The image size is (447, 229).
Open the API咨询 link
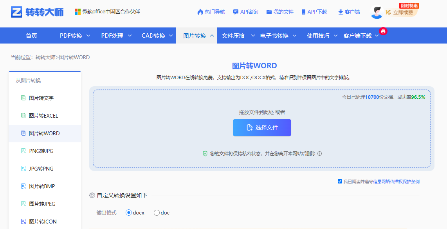tap(249, 12)
